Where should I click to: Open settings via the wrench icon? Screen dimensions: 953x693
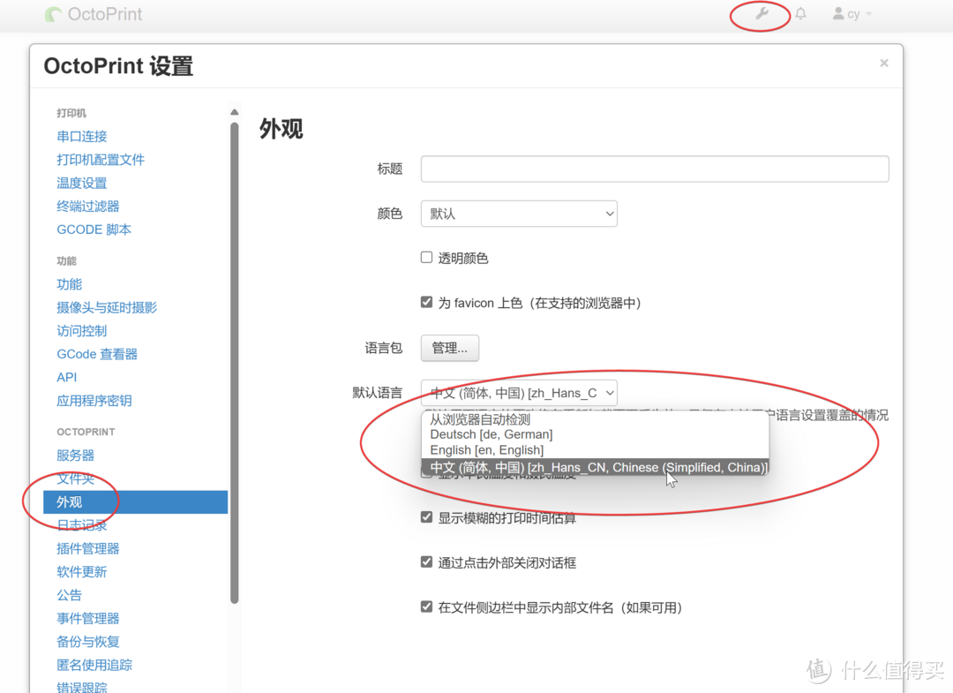[759, 13]
